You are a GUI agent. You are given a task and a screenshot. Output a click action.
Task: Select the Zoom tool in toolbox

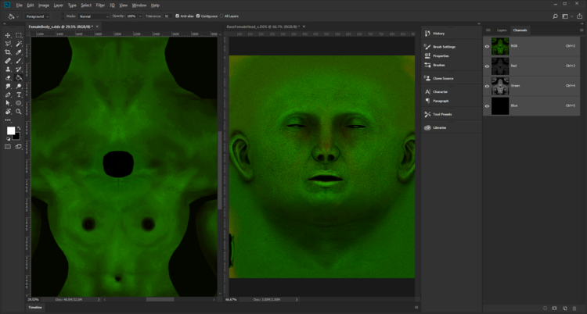point(19,112)
